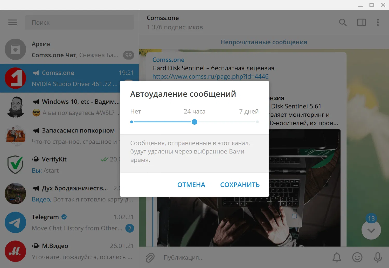Click the Hard Disk Sentinel – бесплатная лицензия text
The width and height of the screenshot is (389, 268).
213,68
